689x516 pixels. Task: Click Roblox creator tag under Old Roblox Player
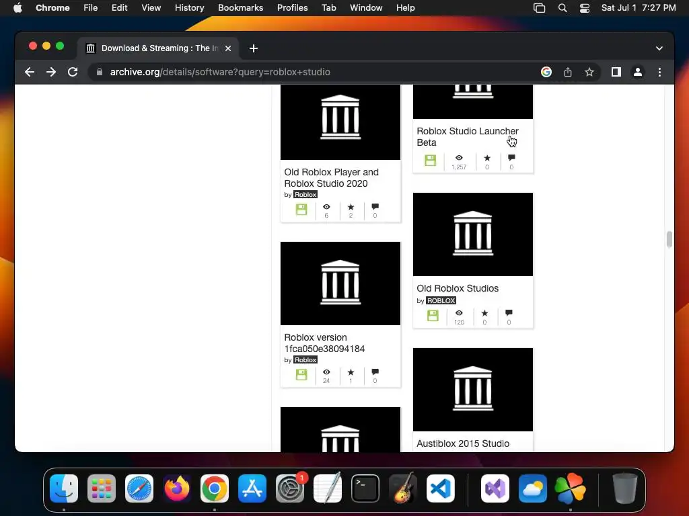click(305, 194)
